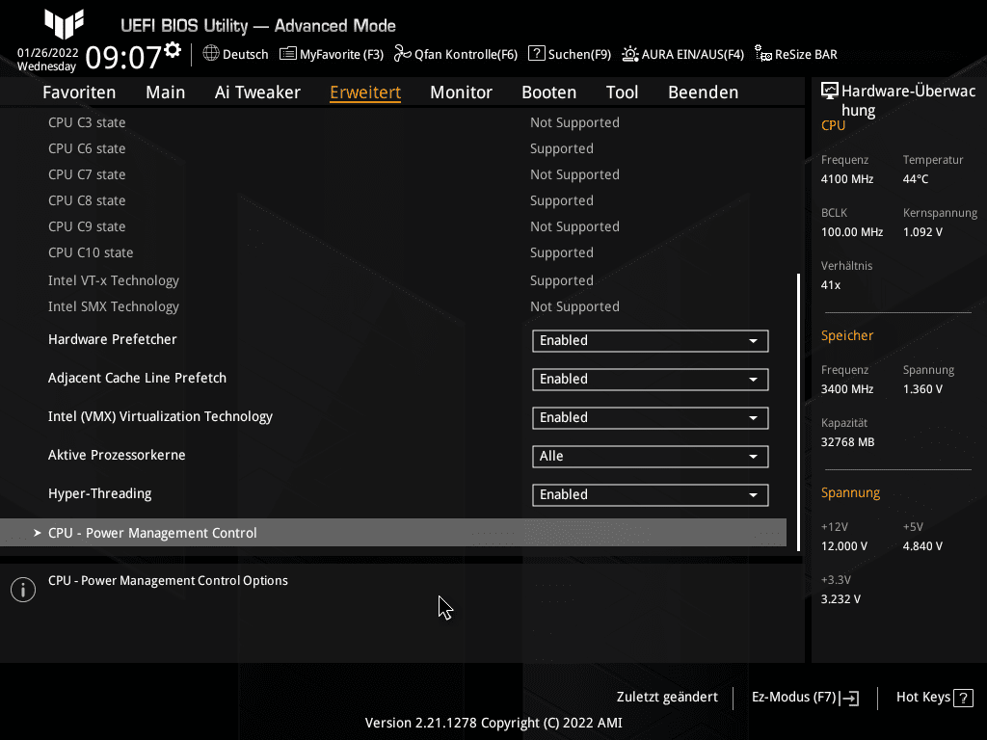987x740 pixels.
Task: Click the Ez-Modus exit arrow icon
Action: [849, 698]
